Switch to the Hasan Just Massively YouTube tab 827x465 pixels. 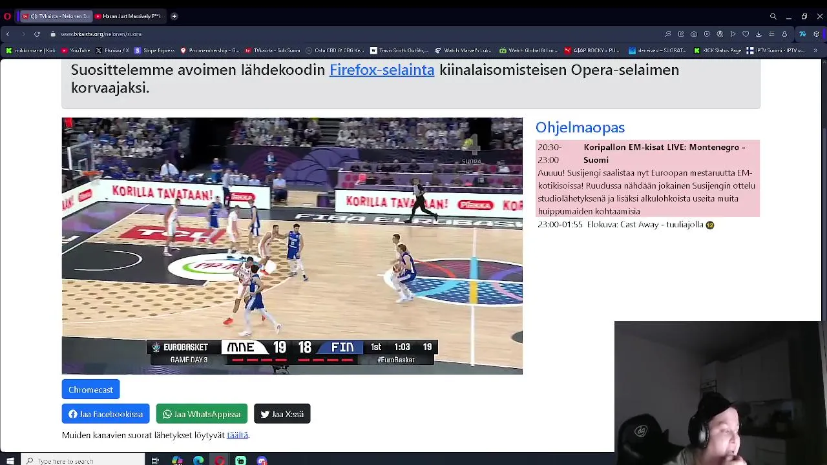click(x=128, y=16)
